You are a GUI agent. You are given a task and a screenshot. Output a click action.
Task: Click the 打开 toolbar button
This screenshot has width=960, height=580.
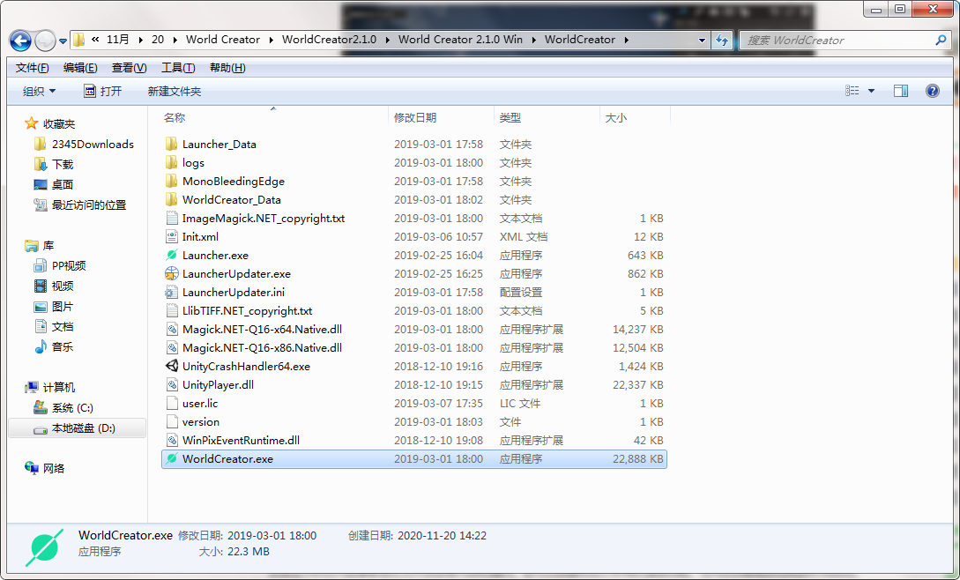[x=103, y=92]
